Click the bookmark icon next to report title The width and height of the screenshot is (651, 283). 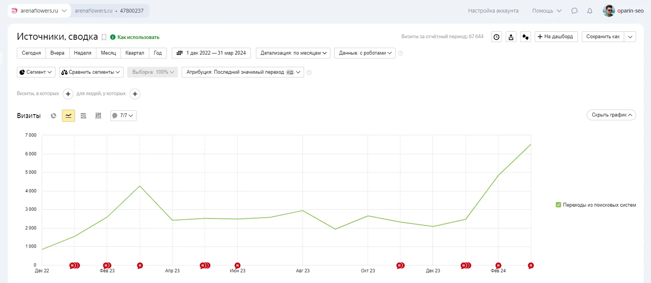click(x=104, y=37)
